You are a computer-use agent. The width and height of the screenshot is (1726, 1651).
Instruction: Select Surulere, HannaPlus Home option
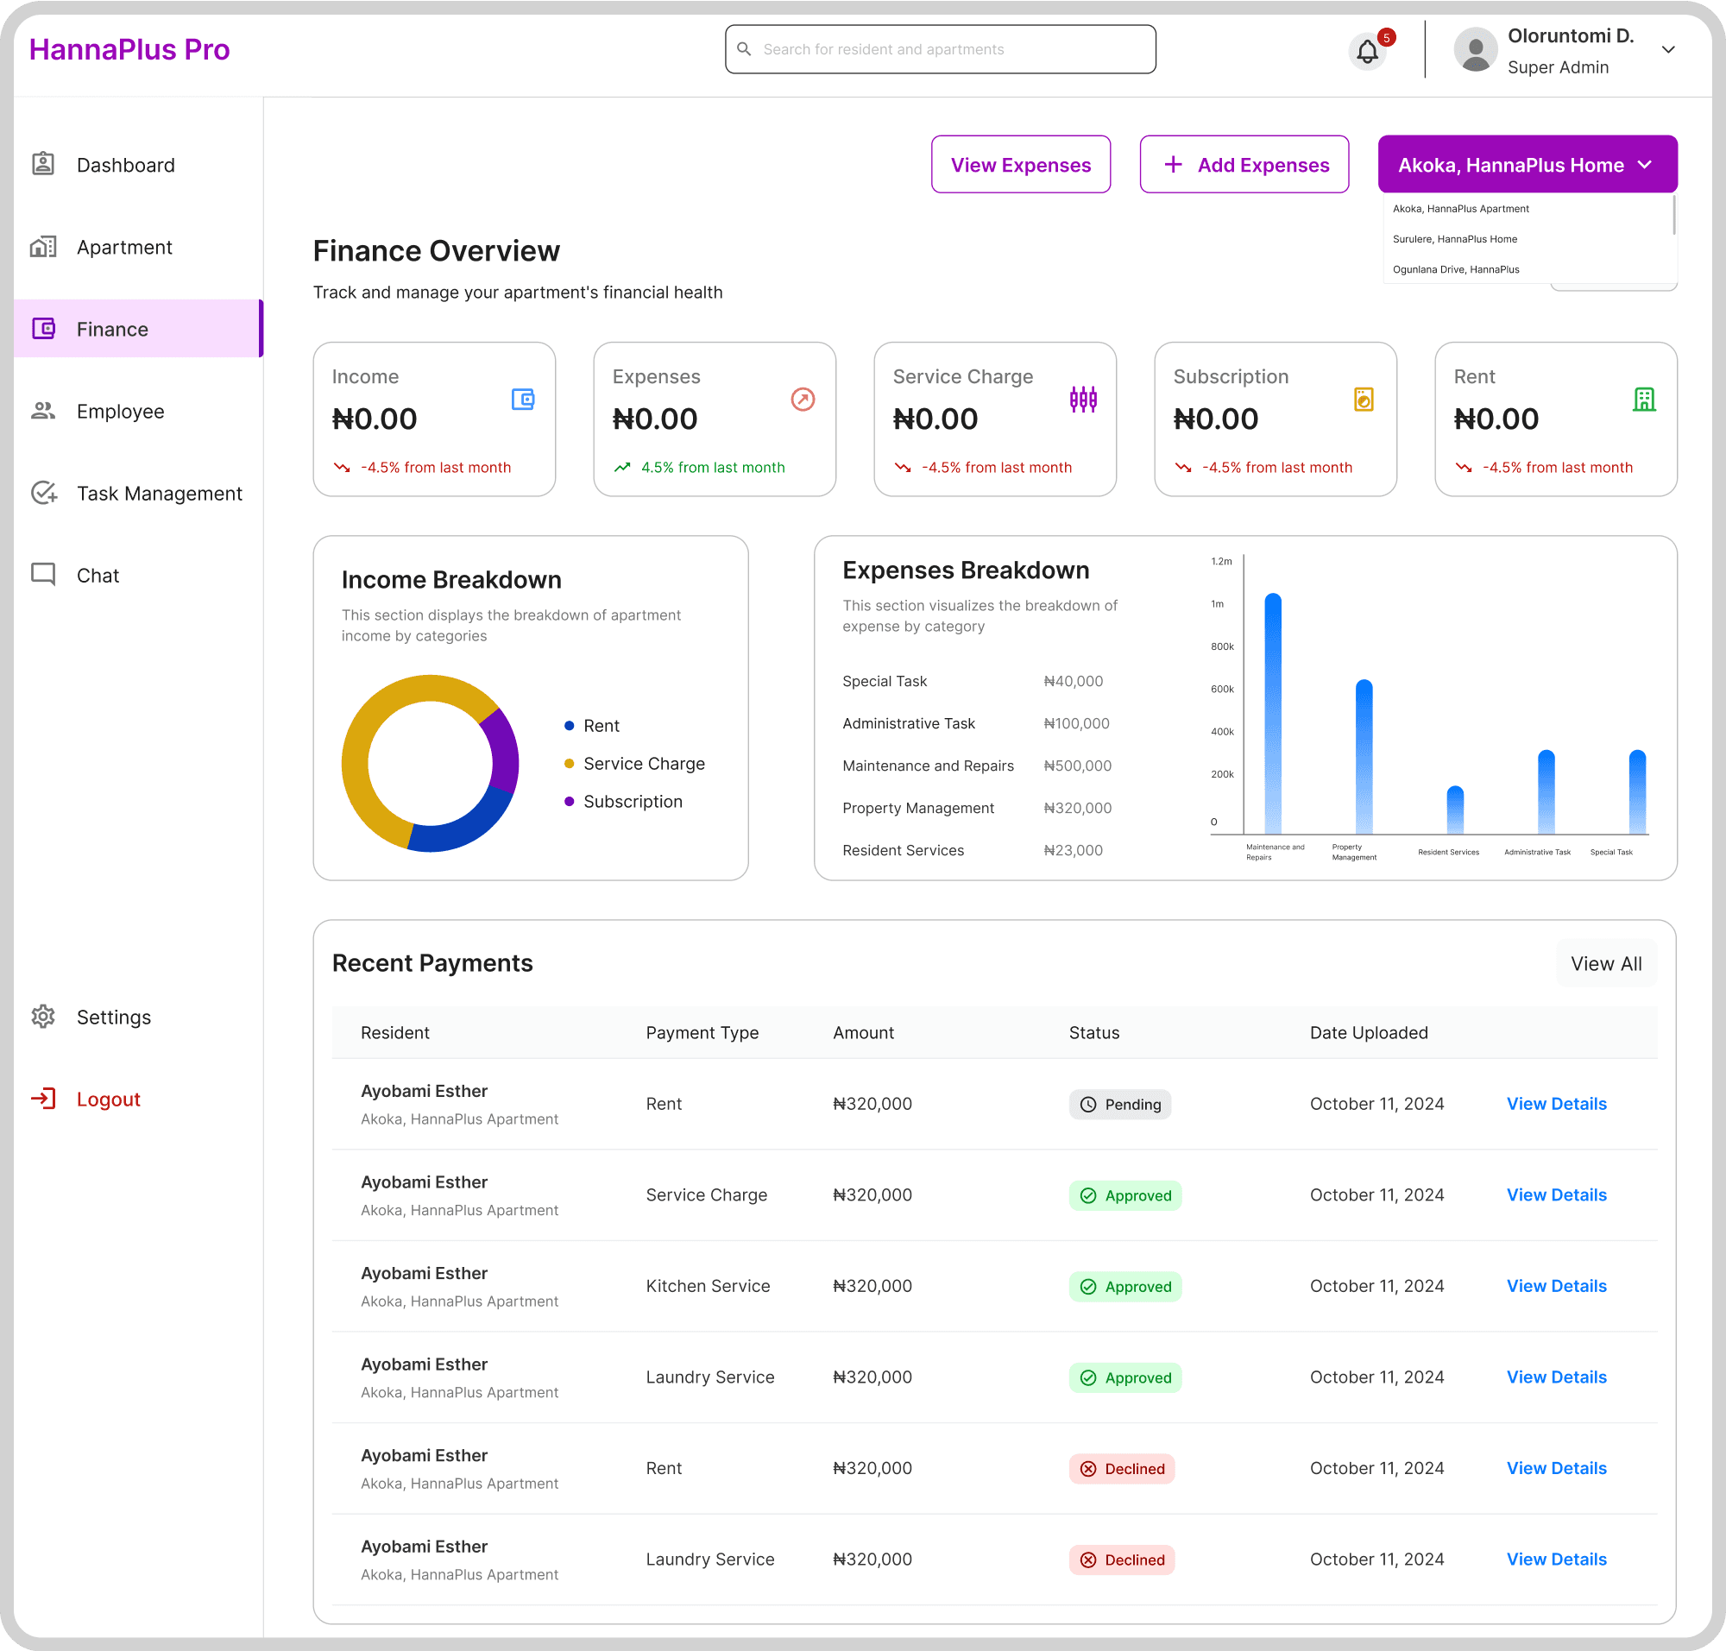point(1455,239)
